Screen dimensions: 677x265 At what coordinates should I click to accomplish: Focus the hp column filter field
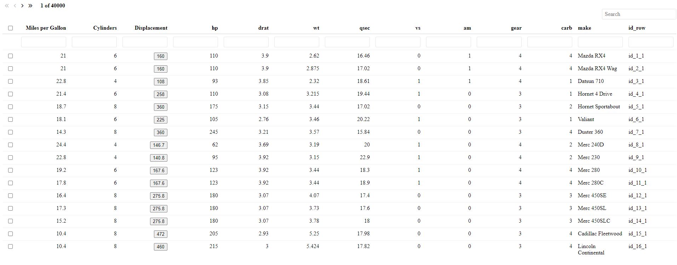tap(195, 42)
